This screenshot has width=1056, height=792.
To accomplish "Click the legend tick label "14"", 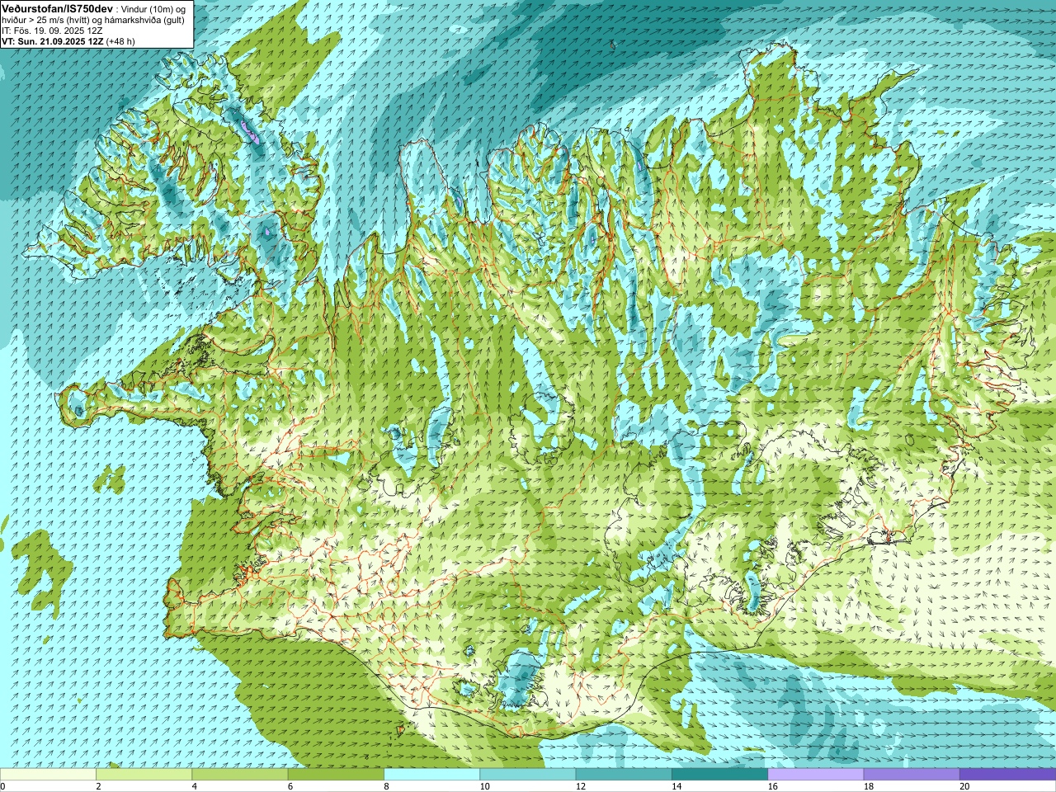I will (x=676, y=786).
